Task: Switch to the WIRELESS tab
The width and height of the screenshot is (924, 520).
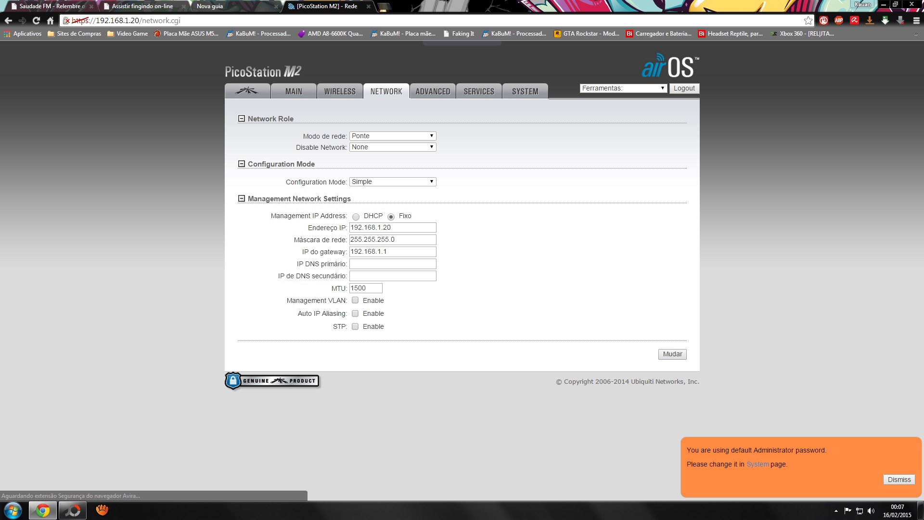Action: pos(339,91)
